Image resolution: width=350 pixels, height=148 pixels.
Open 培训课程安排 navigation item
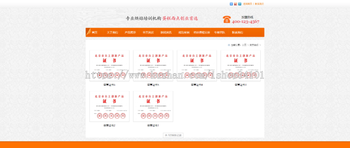(x=201, y=33)
